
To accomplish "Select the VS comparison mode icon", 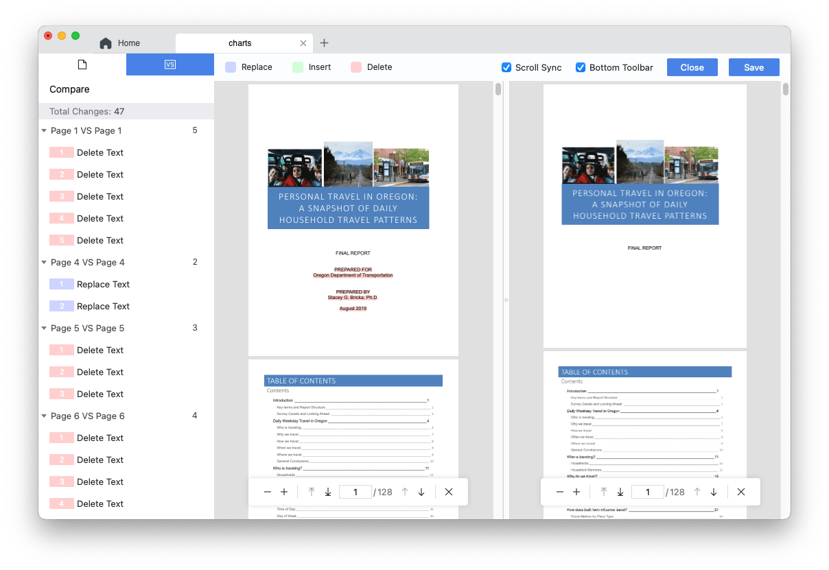I will [170, 64].
